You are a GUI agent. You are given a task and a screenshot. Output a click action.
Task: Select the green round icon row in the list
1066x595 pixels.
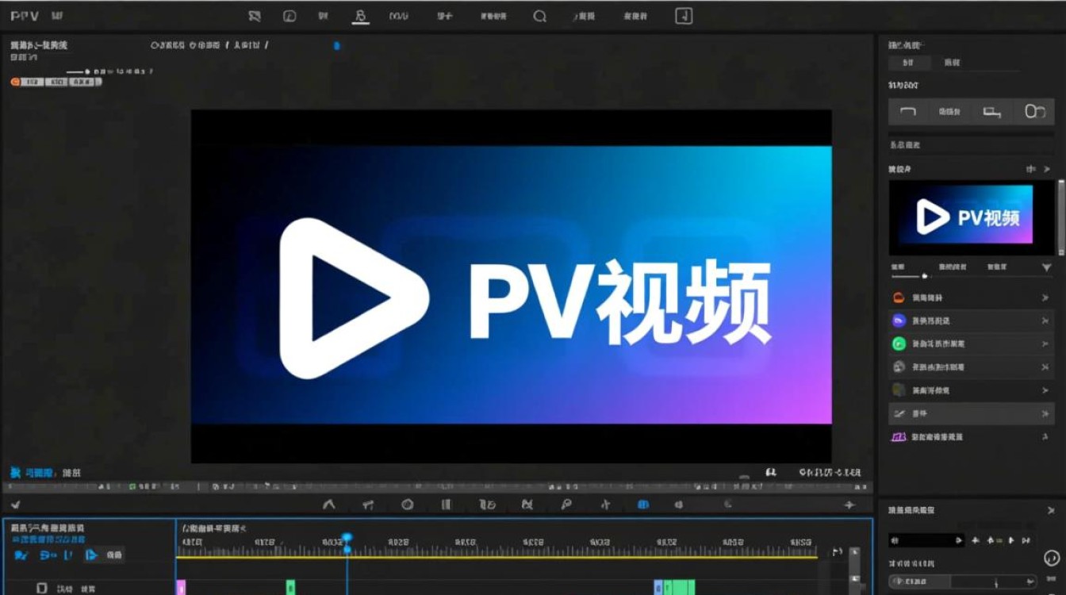[x=972, y=344]
